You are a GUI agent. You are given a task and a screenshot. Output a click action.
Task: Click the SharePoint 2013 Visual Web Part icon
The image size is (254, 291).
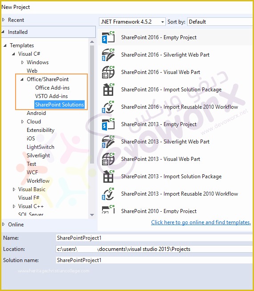point(108,159)
